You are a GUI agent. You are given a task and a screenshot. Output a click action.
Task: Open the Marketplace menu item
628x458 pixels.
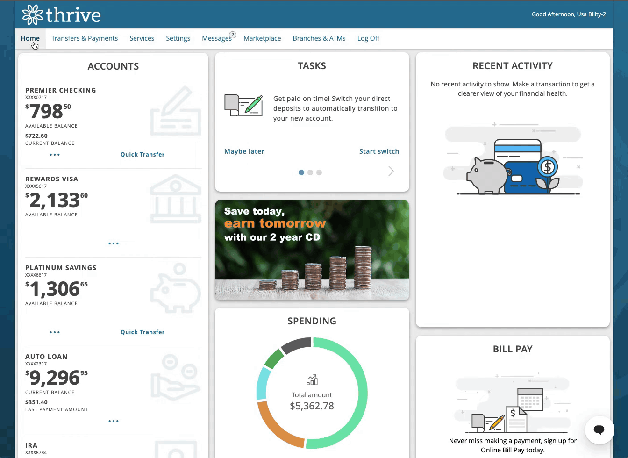tap(262, 38)
